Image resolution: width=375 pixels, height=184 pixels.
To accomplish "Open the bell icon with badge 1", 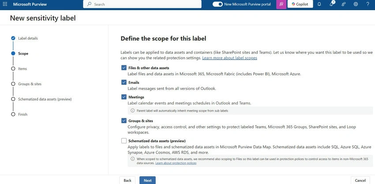I will pos(332,4).
